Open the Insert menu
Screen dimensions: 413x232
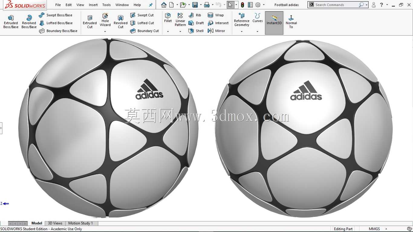[x=93, y=5]
